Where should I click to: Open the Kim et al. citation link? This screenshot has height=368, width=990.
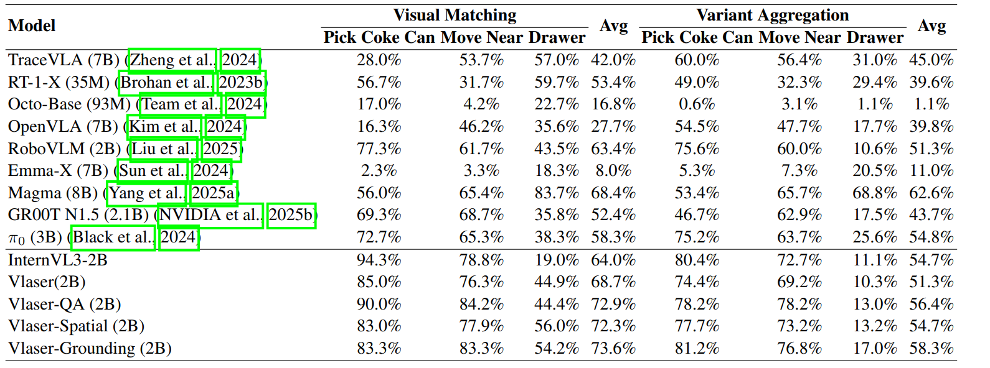(164, 127)
